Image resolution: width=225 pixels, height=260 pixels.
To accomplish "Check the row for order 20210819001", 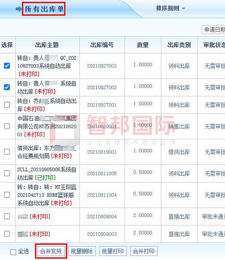I will point(7,152).
